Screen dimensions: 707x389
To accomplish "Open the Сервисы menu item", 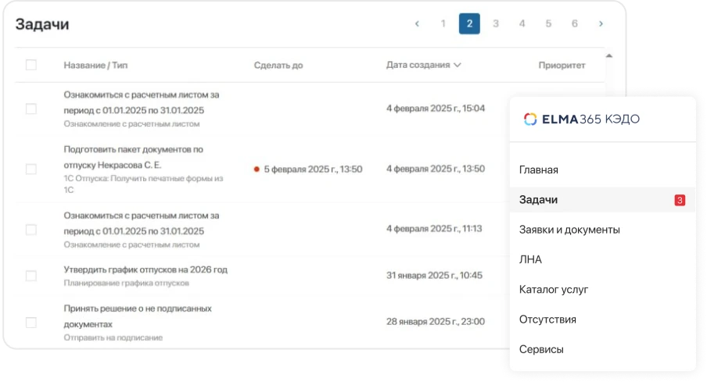I will (541, 349).
